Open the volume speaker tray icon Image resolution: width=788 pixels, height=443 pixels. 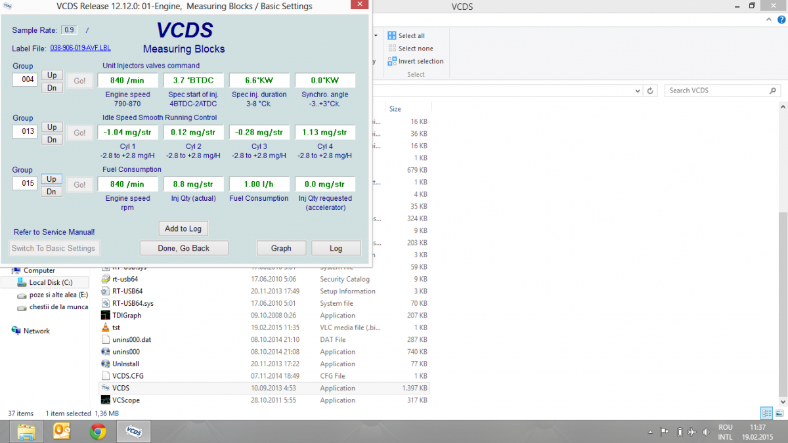(707, 432)
